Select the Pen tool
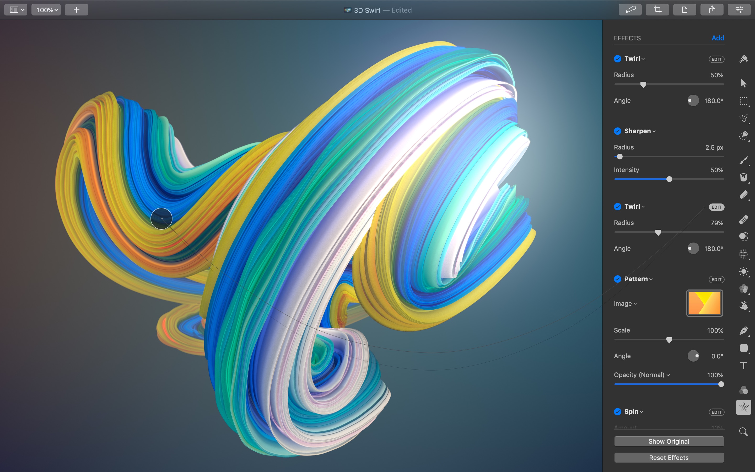 pyautogui.click(x=744, y=331)
